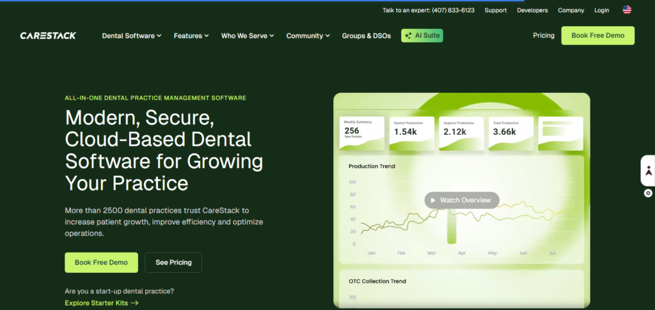The width and height of the screenshot is (655, 310).
Task: Open the Pricing page from navbar
Action: 544,35
